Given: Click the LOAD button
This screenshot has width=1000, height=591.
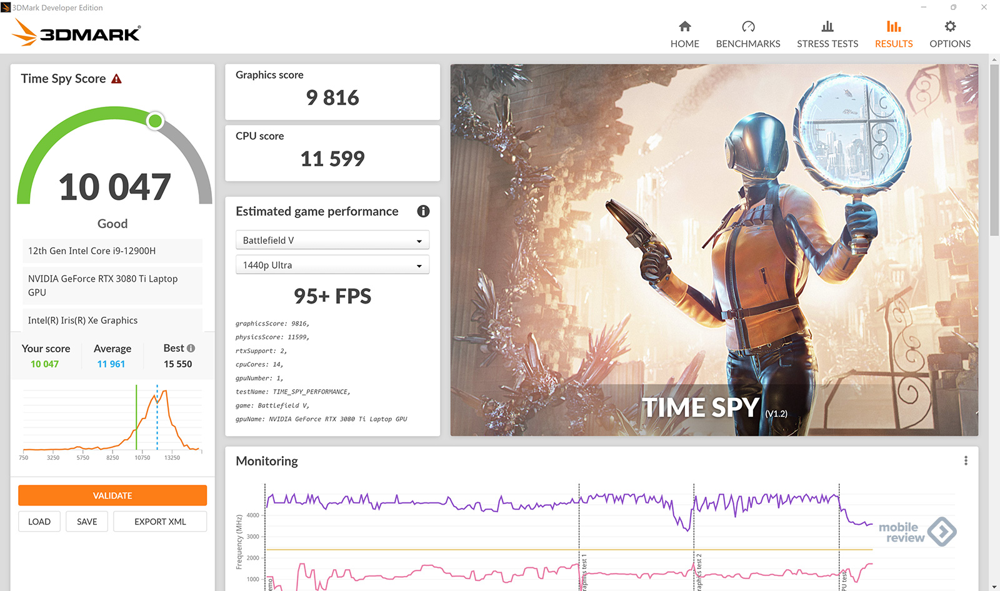Looking at the screenshot, I should coord(39,522).
